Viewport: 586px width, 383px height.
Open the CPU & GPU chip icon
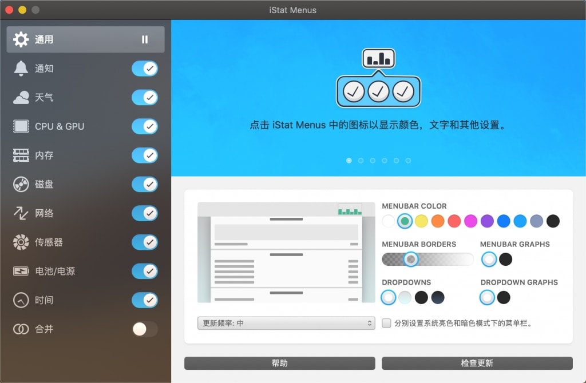pos(21,126)
